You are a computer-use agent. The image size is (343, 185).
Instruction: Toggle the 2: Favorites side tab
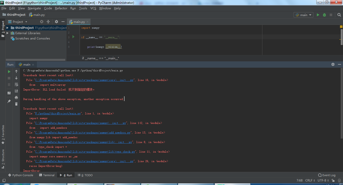click(x=3, y=135)
